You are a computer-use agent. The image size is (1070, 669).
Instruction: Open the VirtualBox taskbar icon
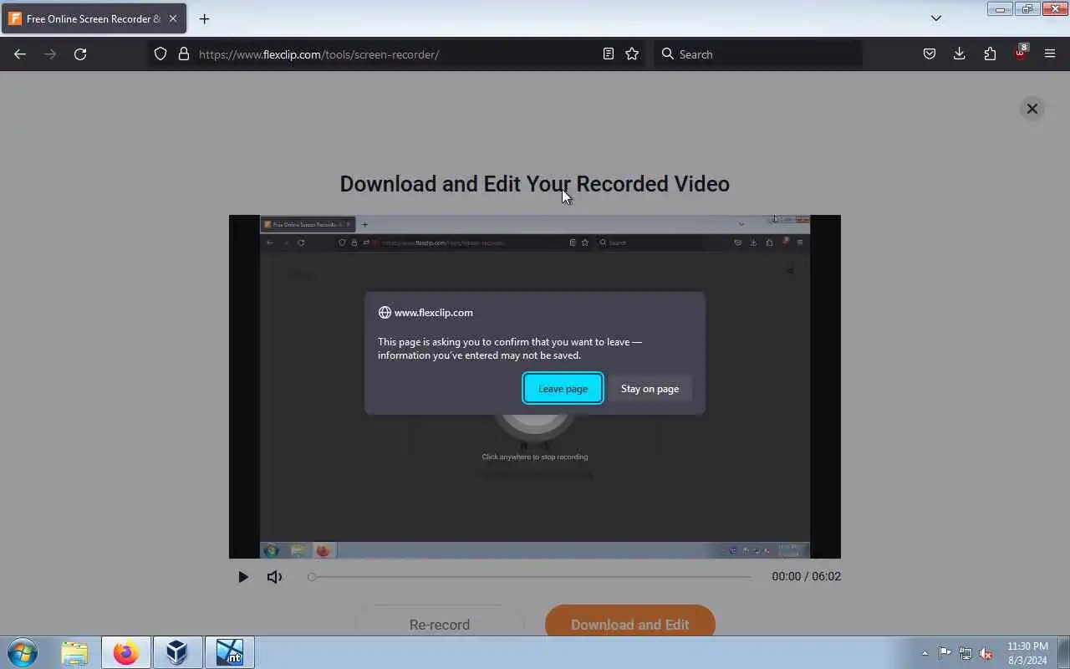pyautogui.click(x=177, y=652)
